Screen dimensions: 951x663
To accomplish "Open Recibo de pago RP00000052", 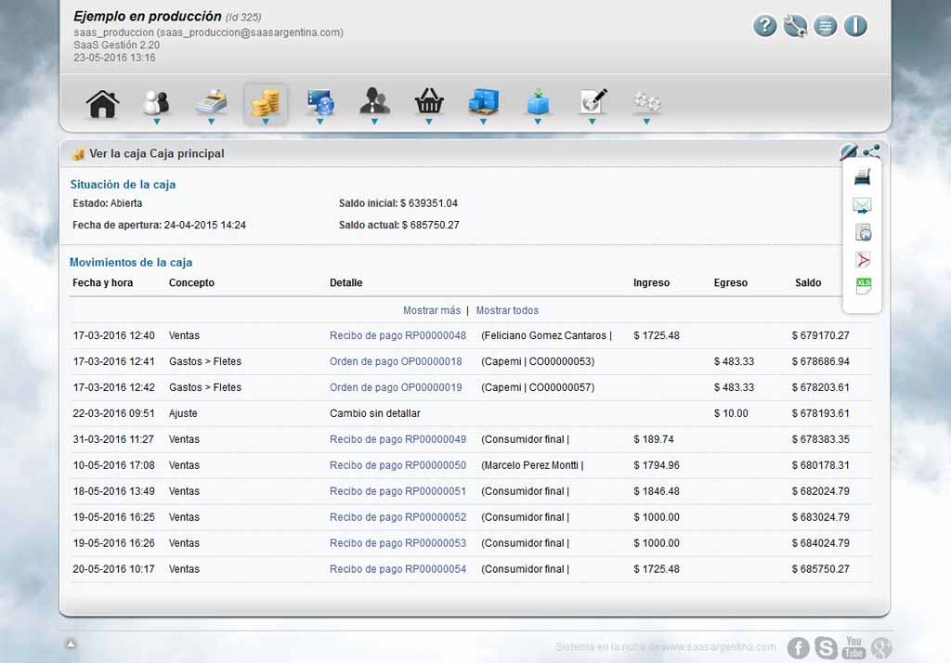I will (x=397, y=517).
